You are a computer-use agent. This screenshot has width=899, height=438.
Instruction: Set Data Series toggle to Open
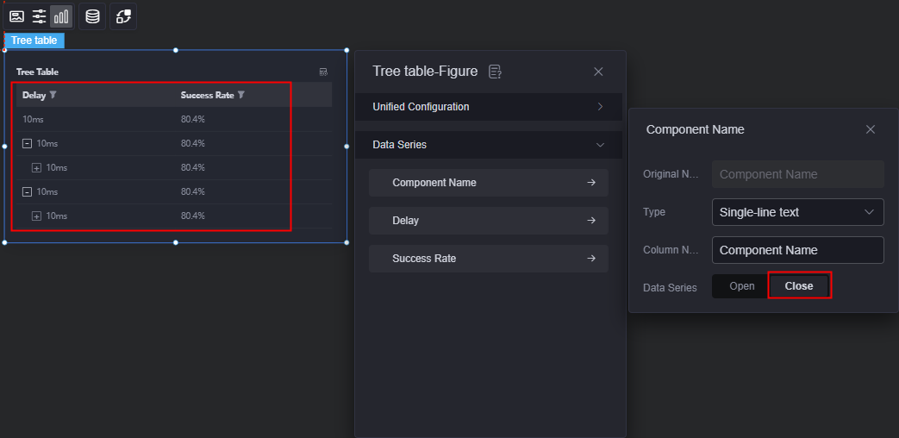(x=741, y=286)
